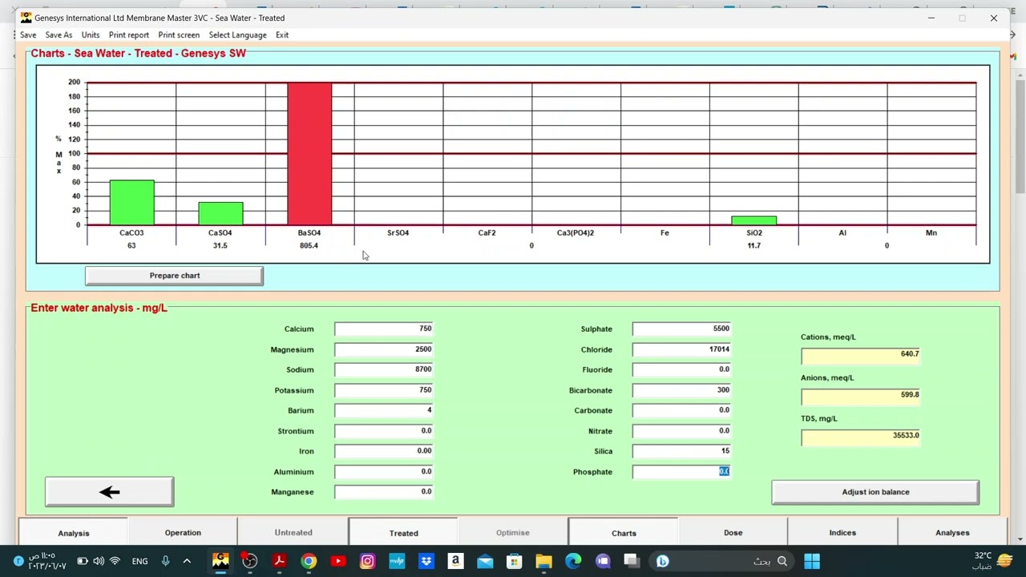Open the myHP app in the taskbar
The width and height of the screenshot is (1026, 577).
(397, 561)
